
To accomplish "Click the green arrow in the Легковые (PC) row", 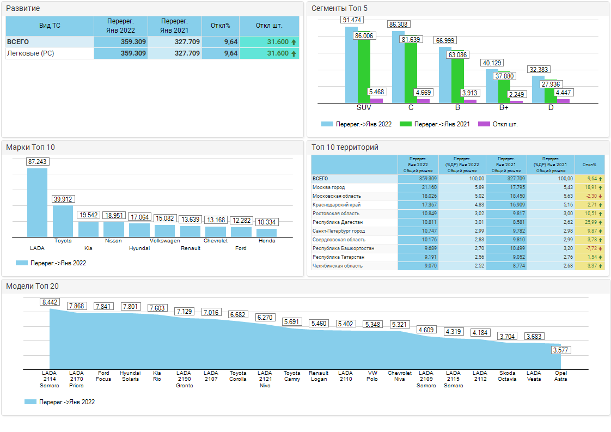I will (294, 53).
